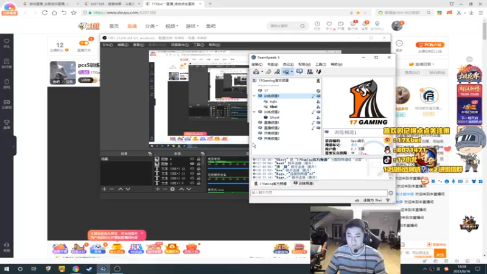Move source up in OBS sources panel
487x274 pixels.
pos(181,189)
